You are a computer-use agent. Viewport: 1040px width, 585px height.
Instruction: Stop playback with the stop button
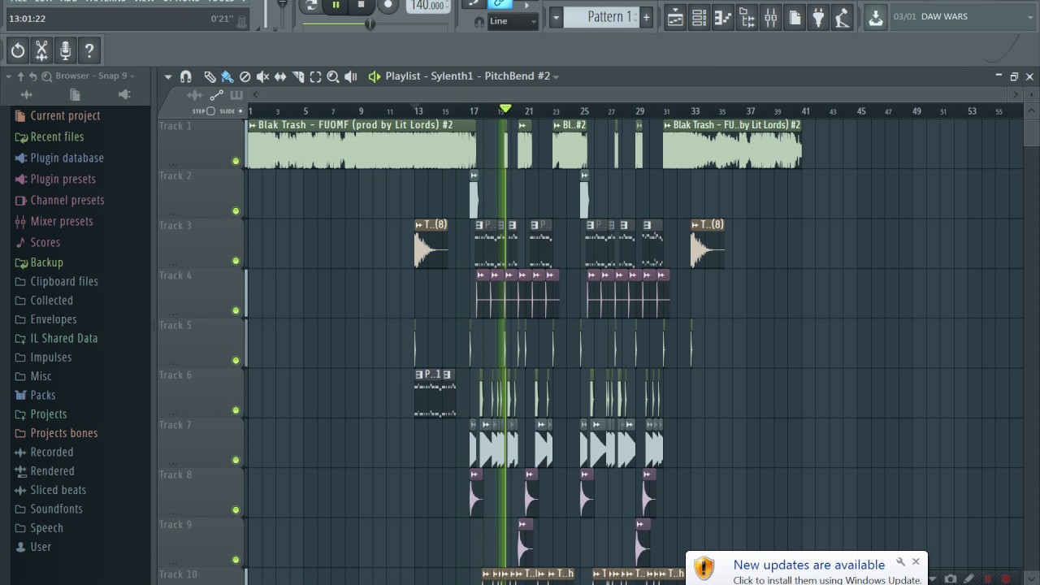coord(362,5)
